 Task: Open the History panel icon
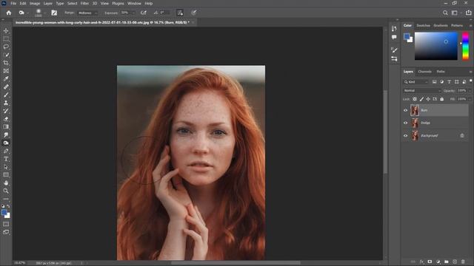[394, 28]
